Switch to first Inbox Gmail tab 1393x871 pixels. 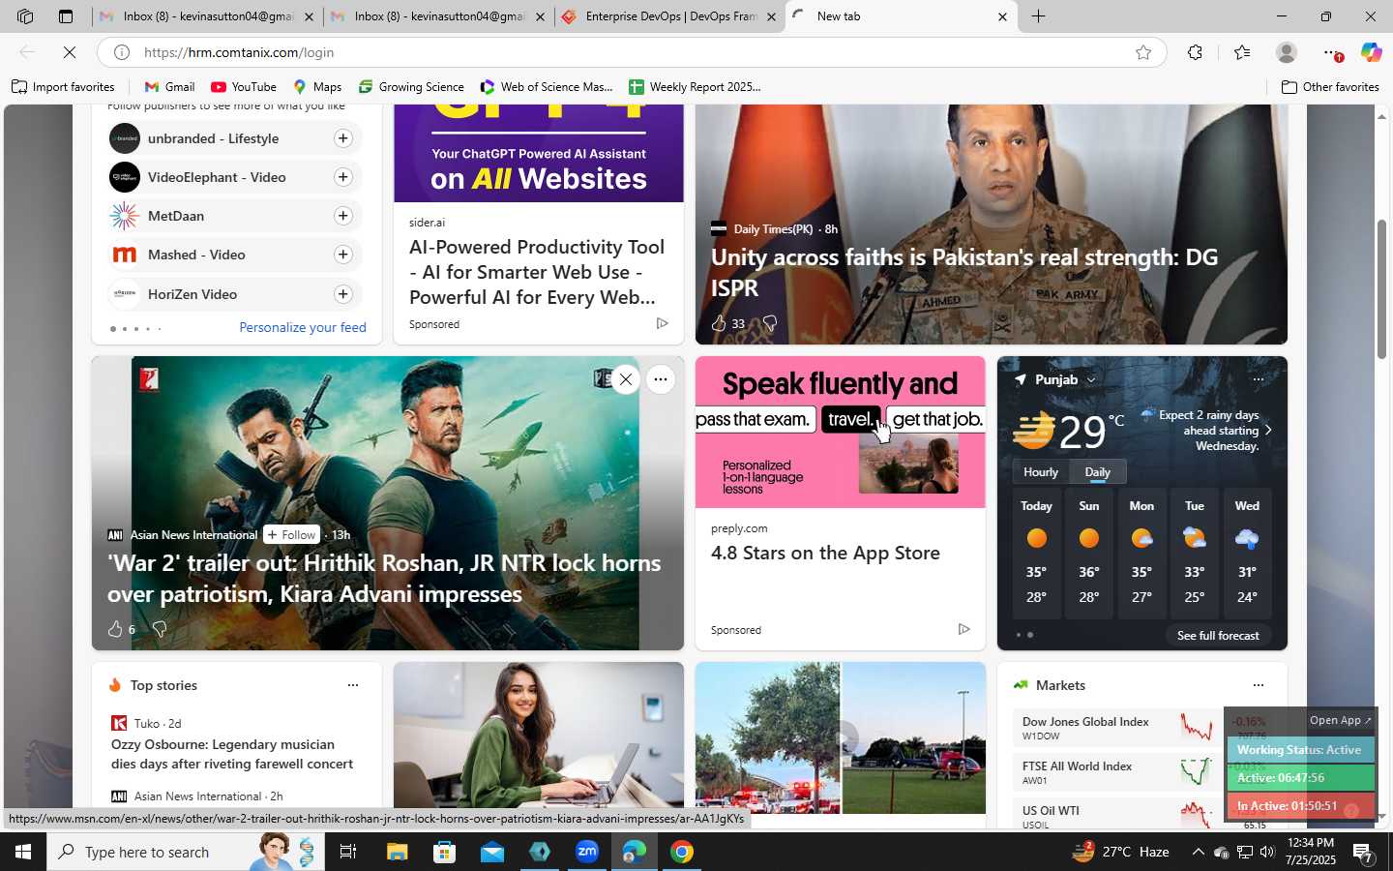[208, 16]
